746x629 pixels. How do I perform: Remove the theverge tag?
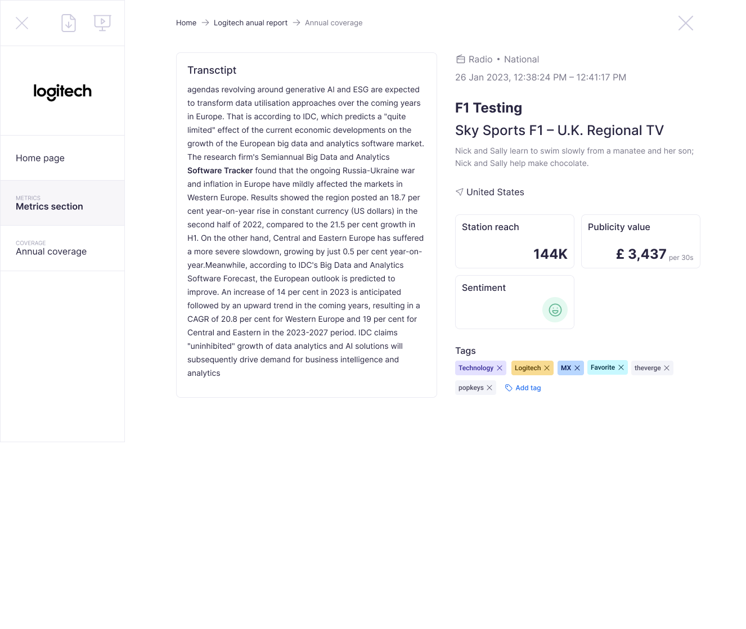pyautogui.click(x=667, y=367)
